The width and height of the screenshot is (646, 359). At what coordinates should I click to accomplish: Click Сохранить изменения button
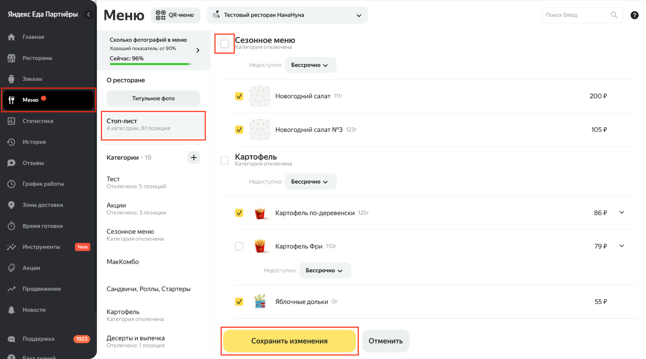click(289, 341)
